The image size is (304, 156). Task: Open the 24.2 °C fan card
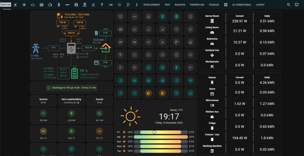click(71, 134)
